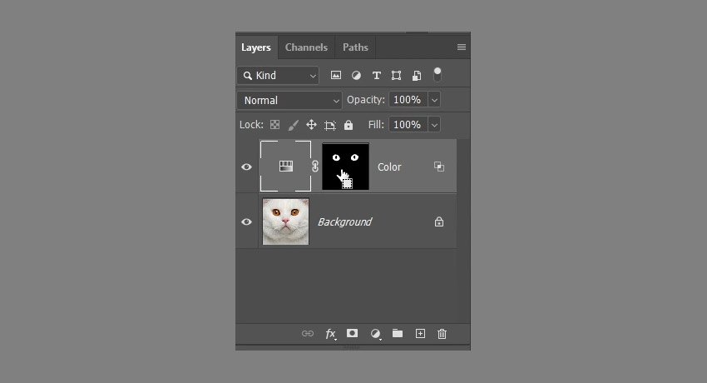Click the Background layer name
Viewport: 707px width, 383px height.
344,222
